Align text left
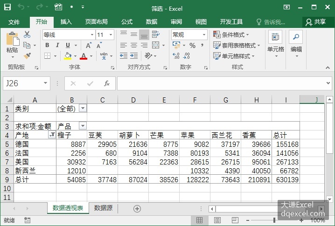This screenshot has width=335, height=226. [124, 45]
